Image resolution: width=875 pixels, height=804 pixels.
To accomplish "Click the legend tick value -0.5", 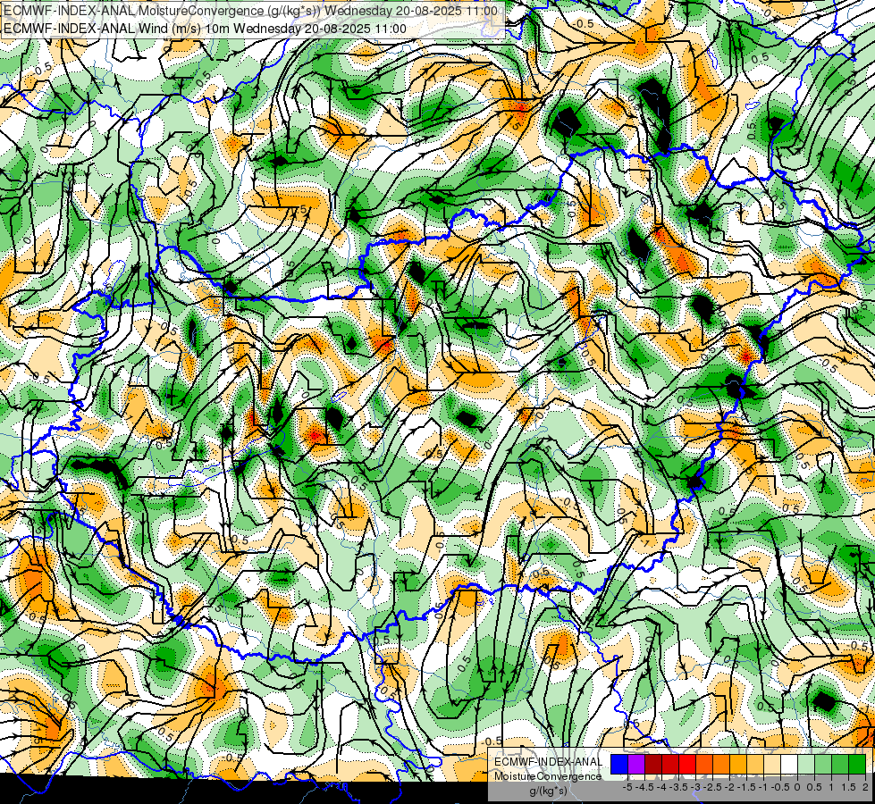I will coord(780,787).
